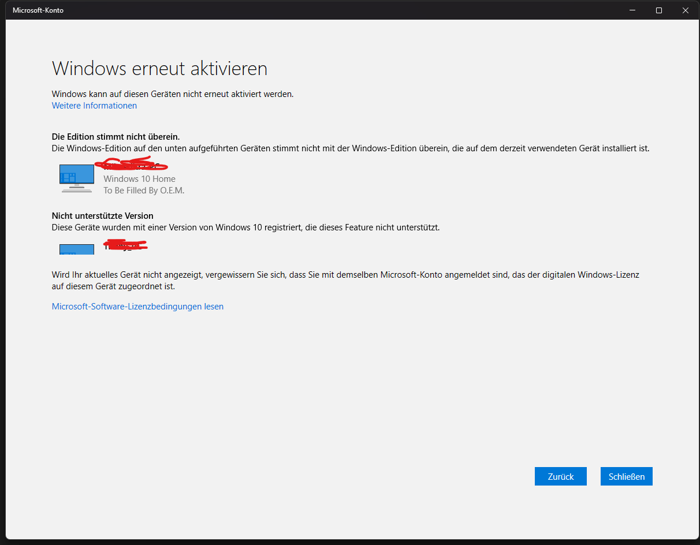Click the 'Windows erneut aktivieren' heading
This screenshot has width=700, height=545.
pyautogui.click(x=159, y=68)
